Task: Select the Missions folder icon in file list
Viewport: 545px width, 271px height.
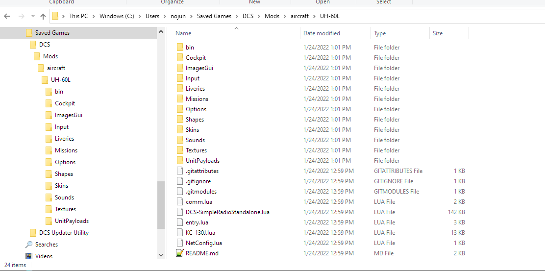Action: coord(180,99)
